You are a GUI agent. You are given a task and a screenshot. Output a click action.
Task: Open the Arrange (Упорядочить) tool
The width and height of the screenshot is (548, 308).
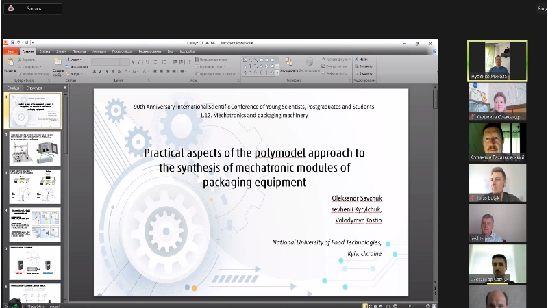[x=289, y=64]
